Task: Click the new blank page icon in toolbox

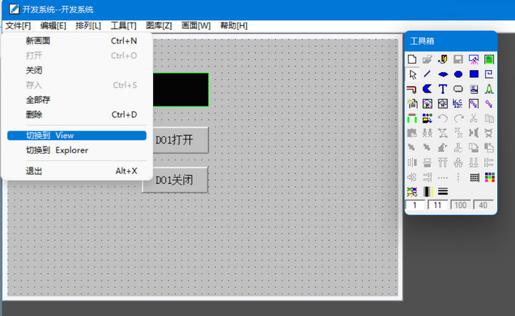Action: tap(412, 59)
